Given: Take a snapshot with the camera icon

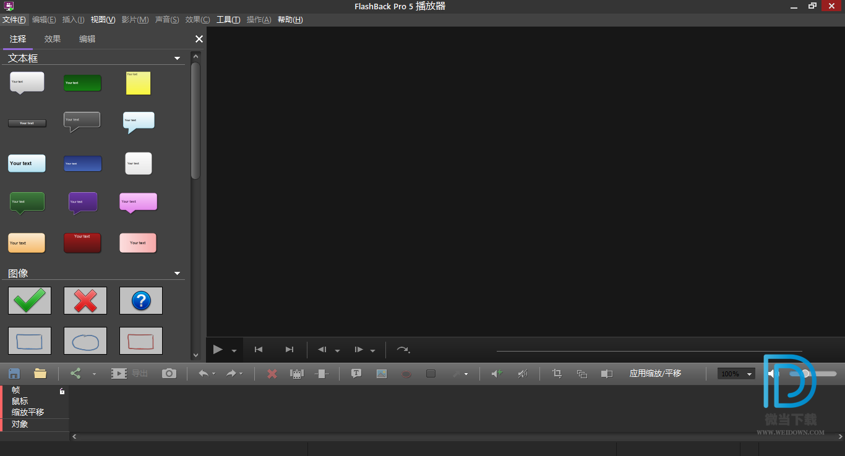Looking at the screenshot, I should coord(169,373).
